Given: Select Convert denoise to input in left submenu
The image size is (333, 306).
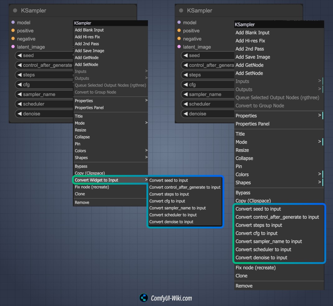Looking at the screenshot, I should tap(185, 222).
